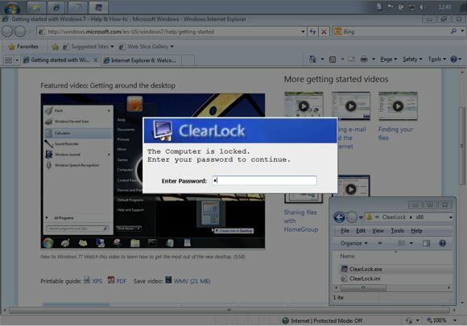Click the IE Forward navigation button
467x326 pixels.
coord(20,31)
